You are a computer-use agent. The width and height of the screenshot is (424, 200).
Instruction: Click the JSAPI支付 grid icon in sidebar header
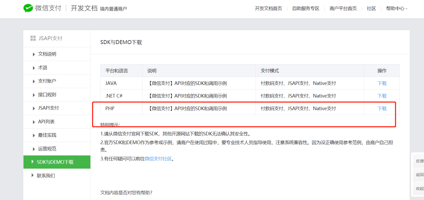[33, 38]
